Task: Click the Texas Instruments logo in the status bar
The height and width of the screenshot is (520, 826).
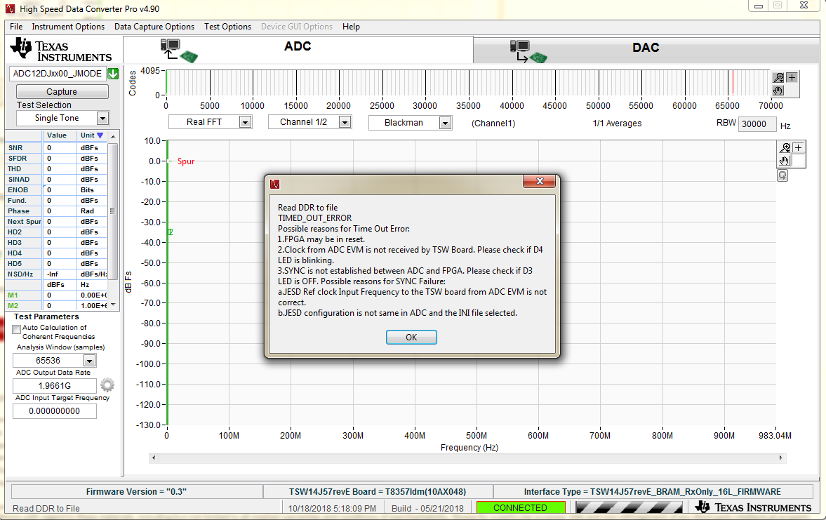Action: pyautogui.click(x=753, y=507)
